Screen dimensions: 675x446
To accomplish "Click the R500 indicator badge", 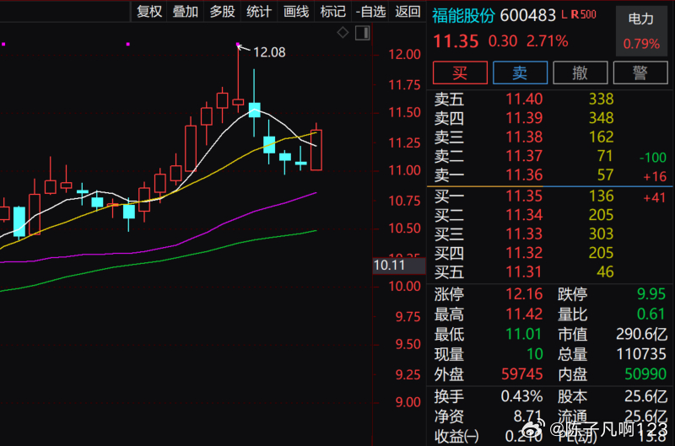I will (583, 14).
